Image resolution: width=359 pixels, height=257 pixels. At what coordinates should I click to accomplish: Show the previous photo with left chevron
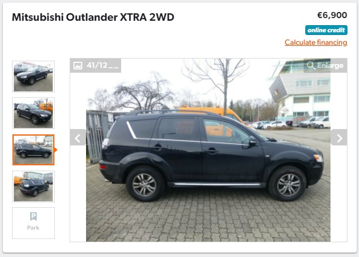78,138
